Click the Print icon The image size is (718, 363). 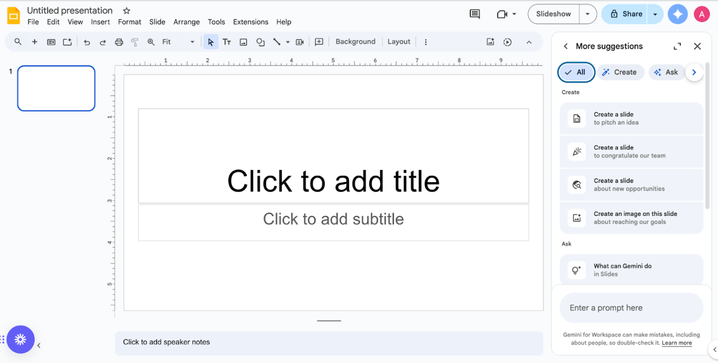(x=119, y=42)
